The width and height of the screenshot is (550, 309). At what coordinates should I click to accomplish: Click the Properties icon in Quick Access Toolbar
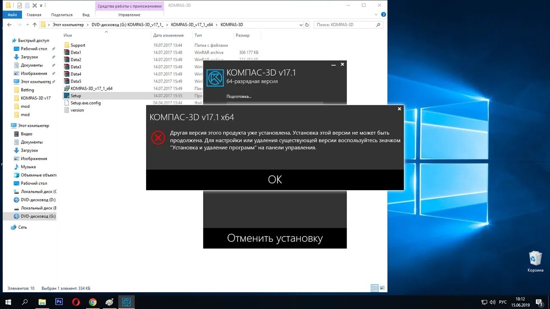coord(20,6)
